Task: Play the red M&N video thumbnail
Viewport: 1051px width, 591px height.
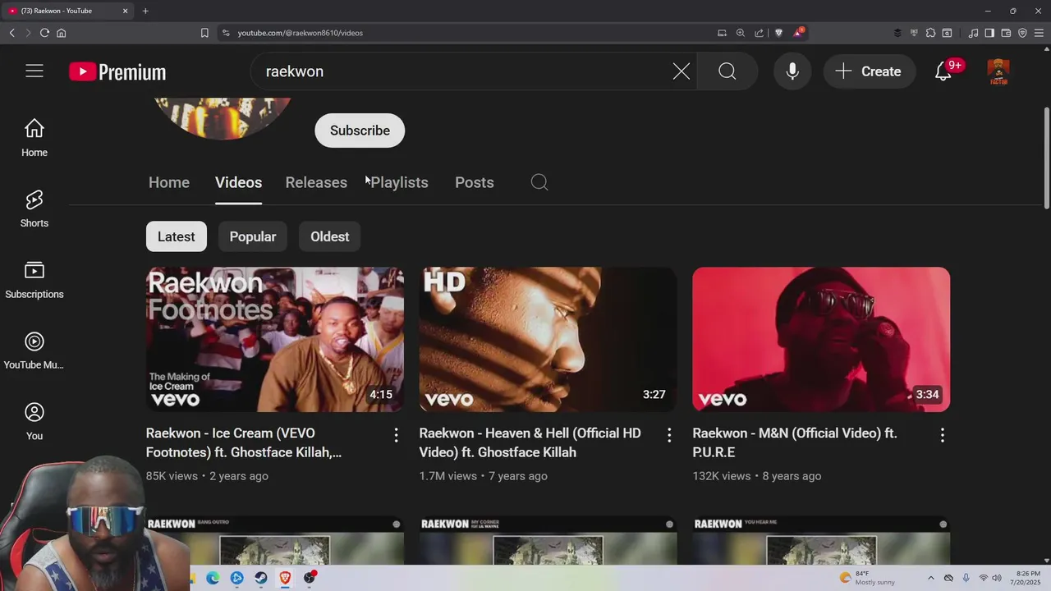Action: coord(821,339)
